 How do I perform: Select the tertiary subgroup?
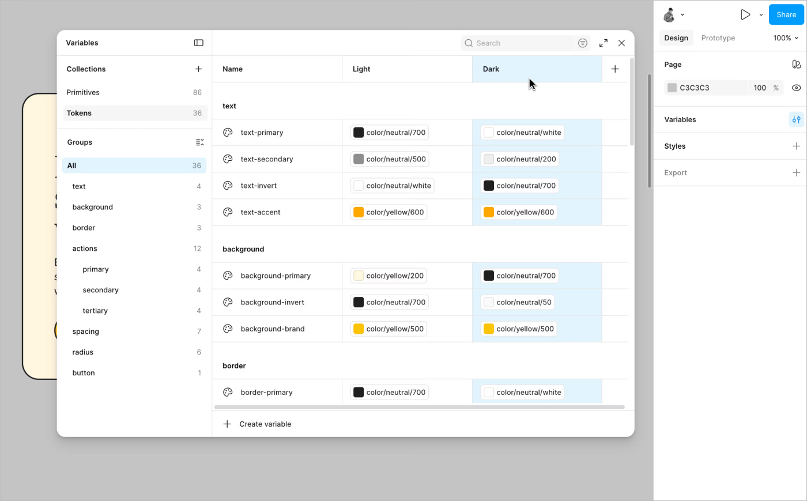[134, 311]
